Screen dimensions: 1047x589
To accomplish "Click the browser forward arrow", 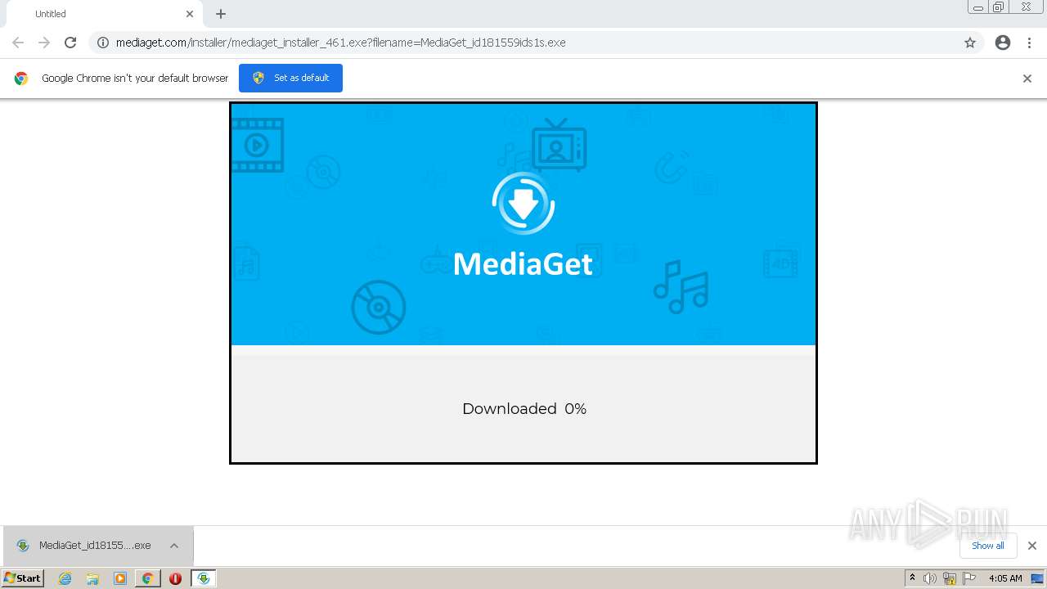I will point(44,43).
